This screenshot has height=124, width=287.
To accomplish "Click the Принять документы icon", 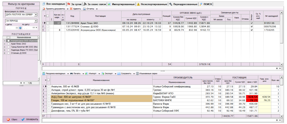I will point(44,9).
